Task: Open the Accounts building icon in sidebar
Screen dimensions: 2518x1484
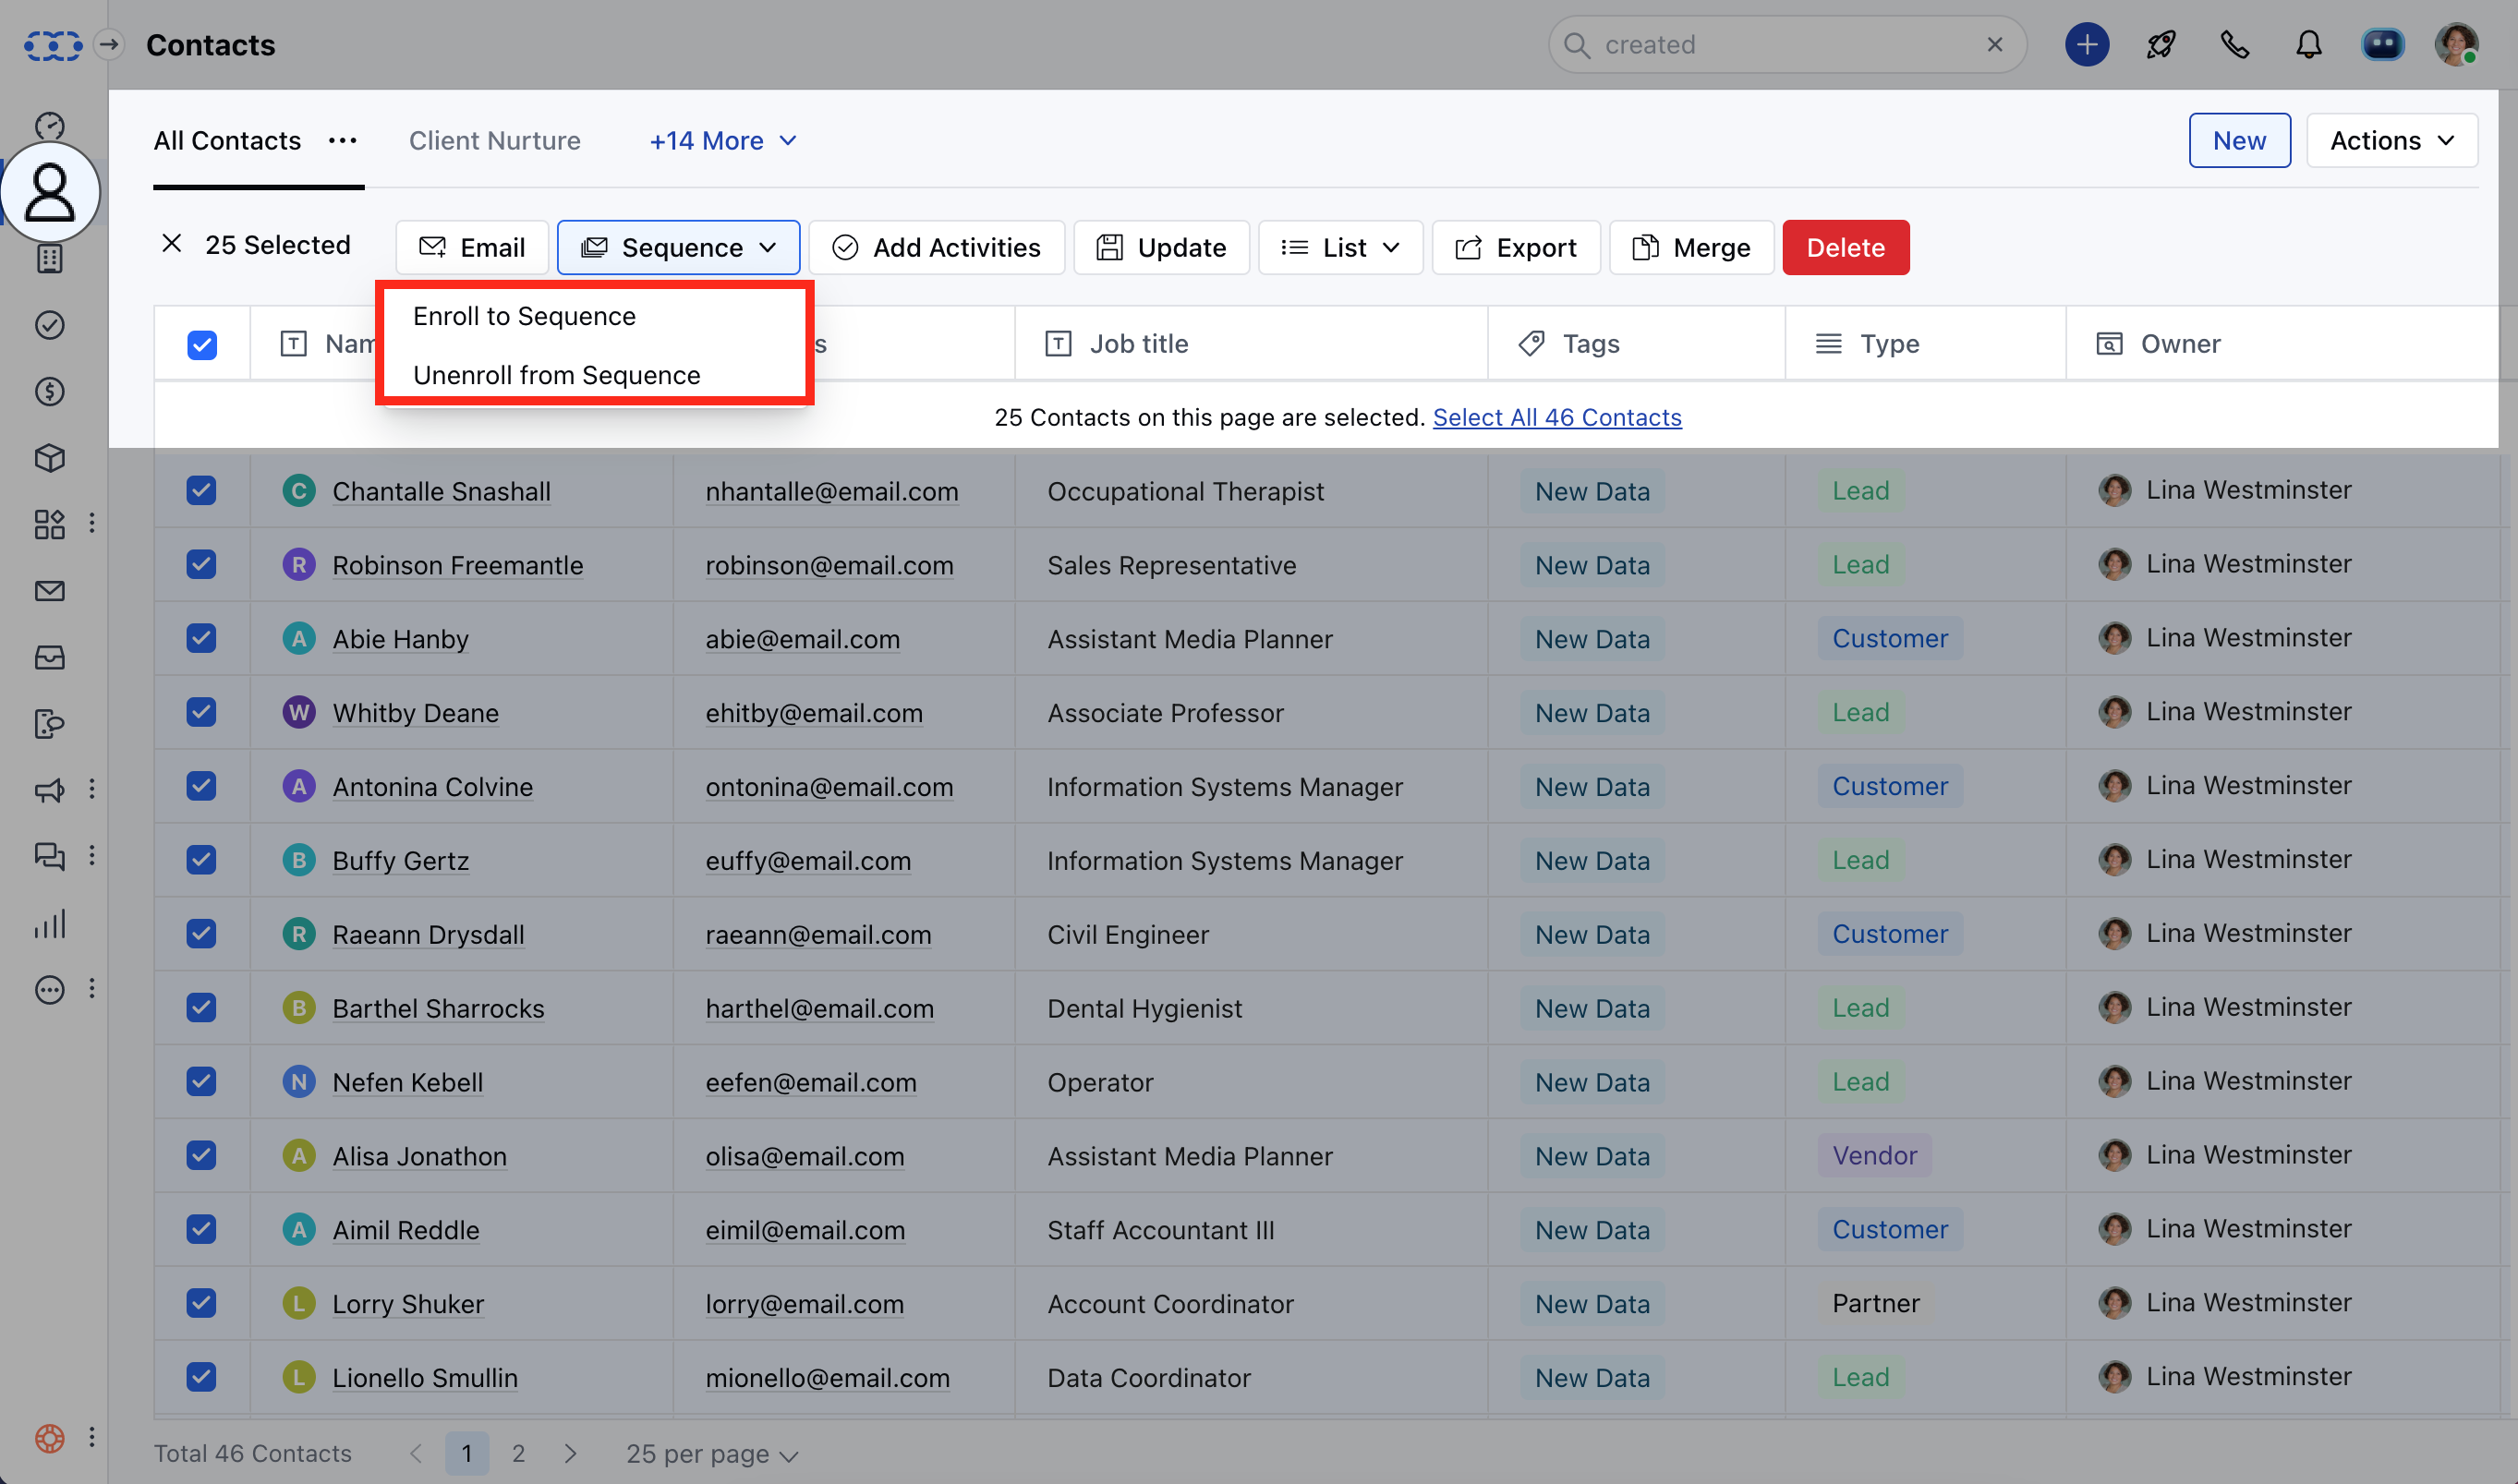Action: coord(49,259)
